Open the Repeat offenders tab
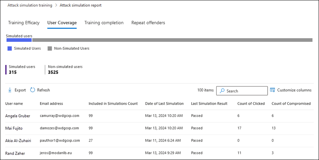The height and width of the screenshot is (160, 319). click(x=148, y=23)
